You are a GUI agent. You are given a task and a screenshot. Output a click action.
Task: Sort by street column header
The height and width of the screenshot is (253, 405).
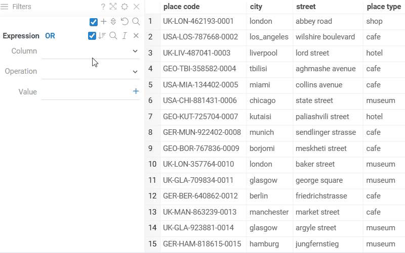coord(306,7)
